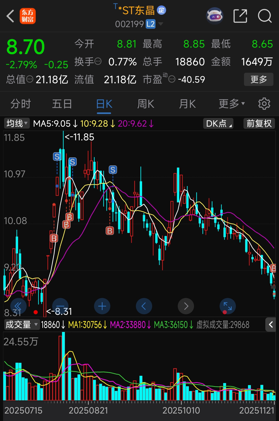Viewport: 279px width, 421px height.
Task: Expand stock code dropdown arrow
Action: click(160, 24)
